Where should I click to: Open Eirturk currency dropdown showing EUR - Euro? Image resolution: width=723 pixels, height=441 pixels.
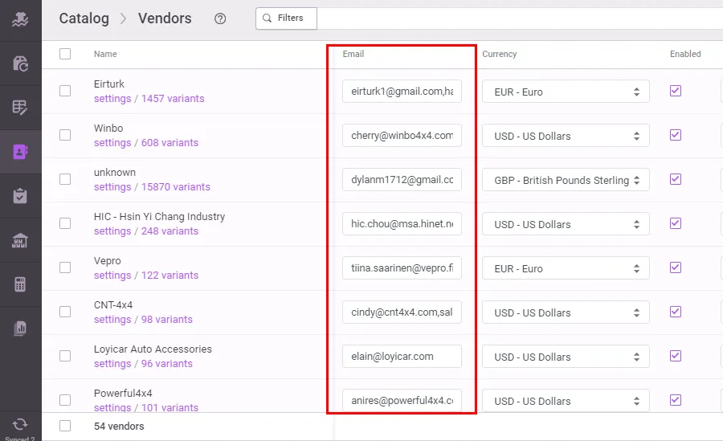(566, 92)
